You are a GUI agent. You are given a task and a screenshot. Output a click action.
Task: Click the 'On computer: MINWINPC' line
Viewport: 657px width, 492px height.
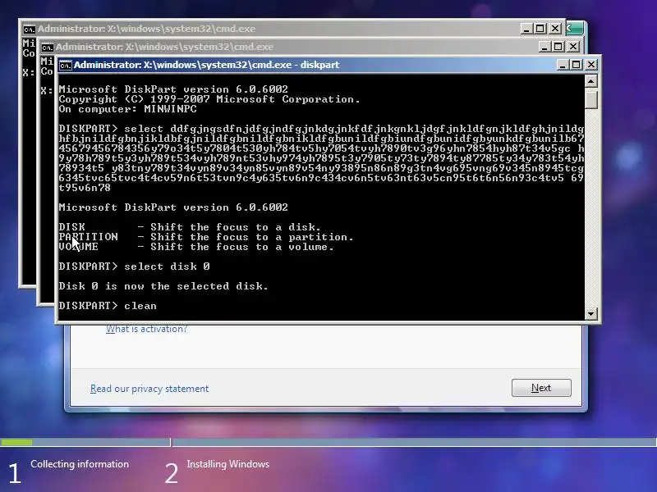[x=128, y=109]
